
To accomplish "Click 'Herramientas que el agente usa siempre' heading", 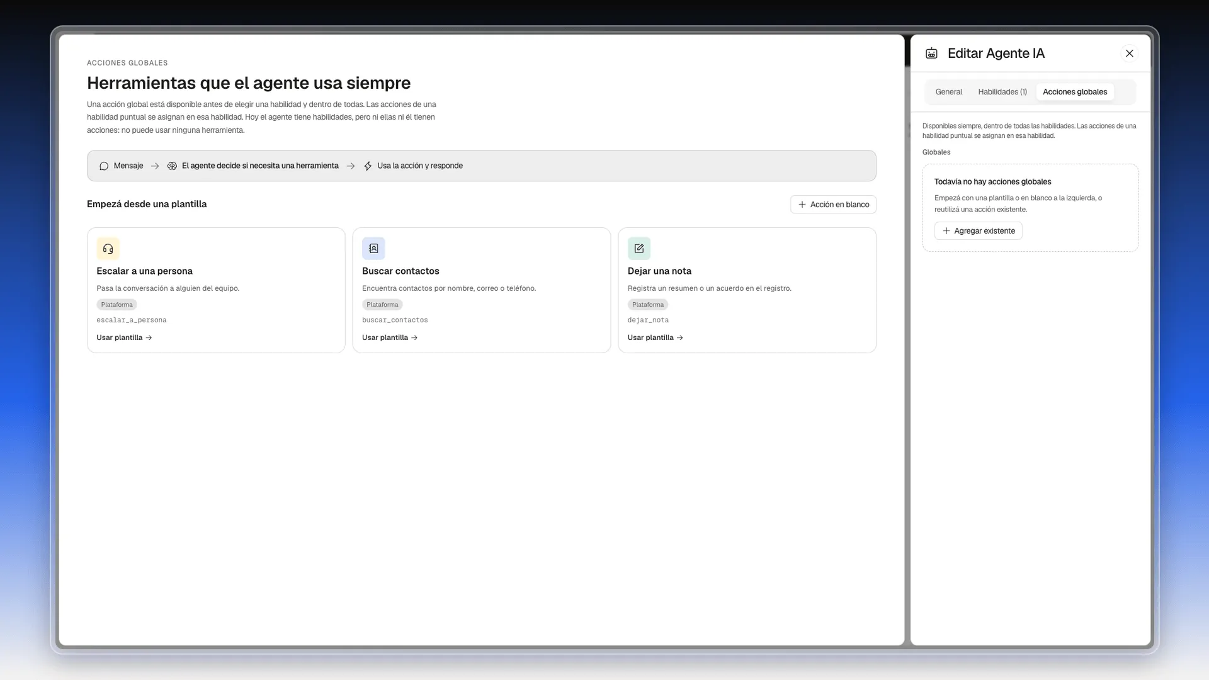I will pyautogui.click(x=249, y=83).
